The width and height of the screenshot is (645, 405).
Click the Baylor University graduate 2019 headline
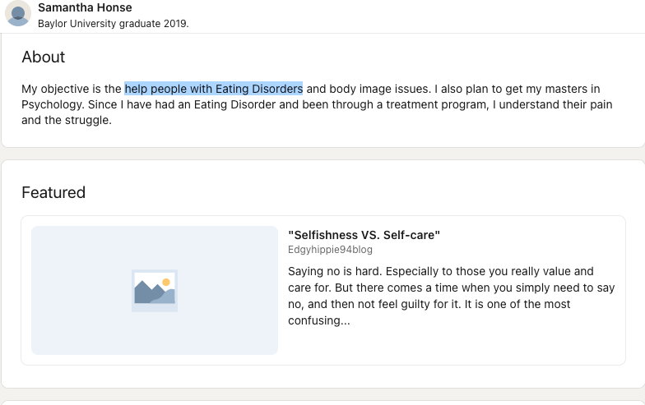pos(114,23)
